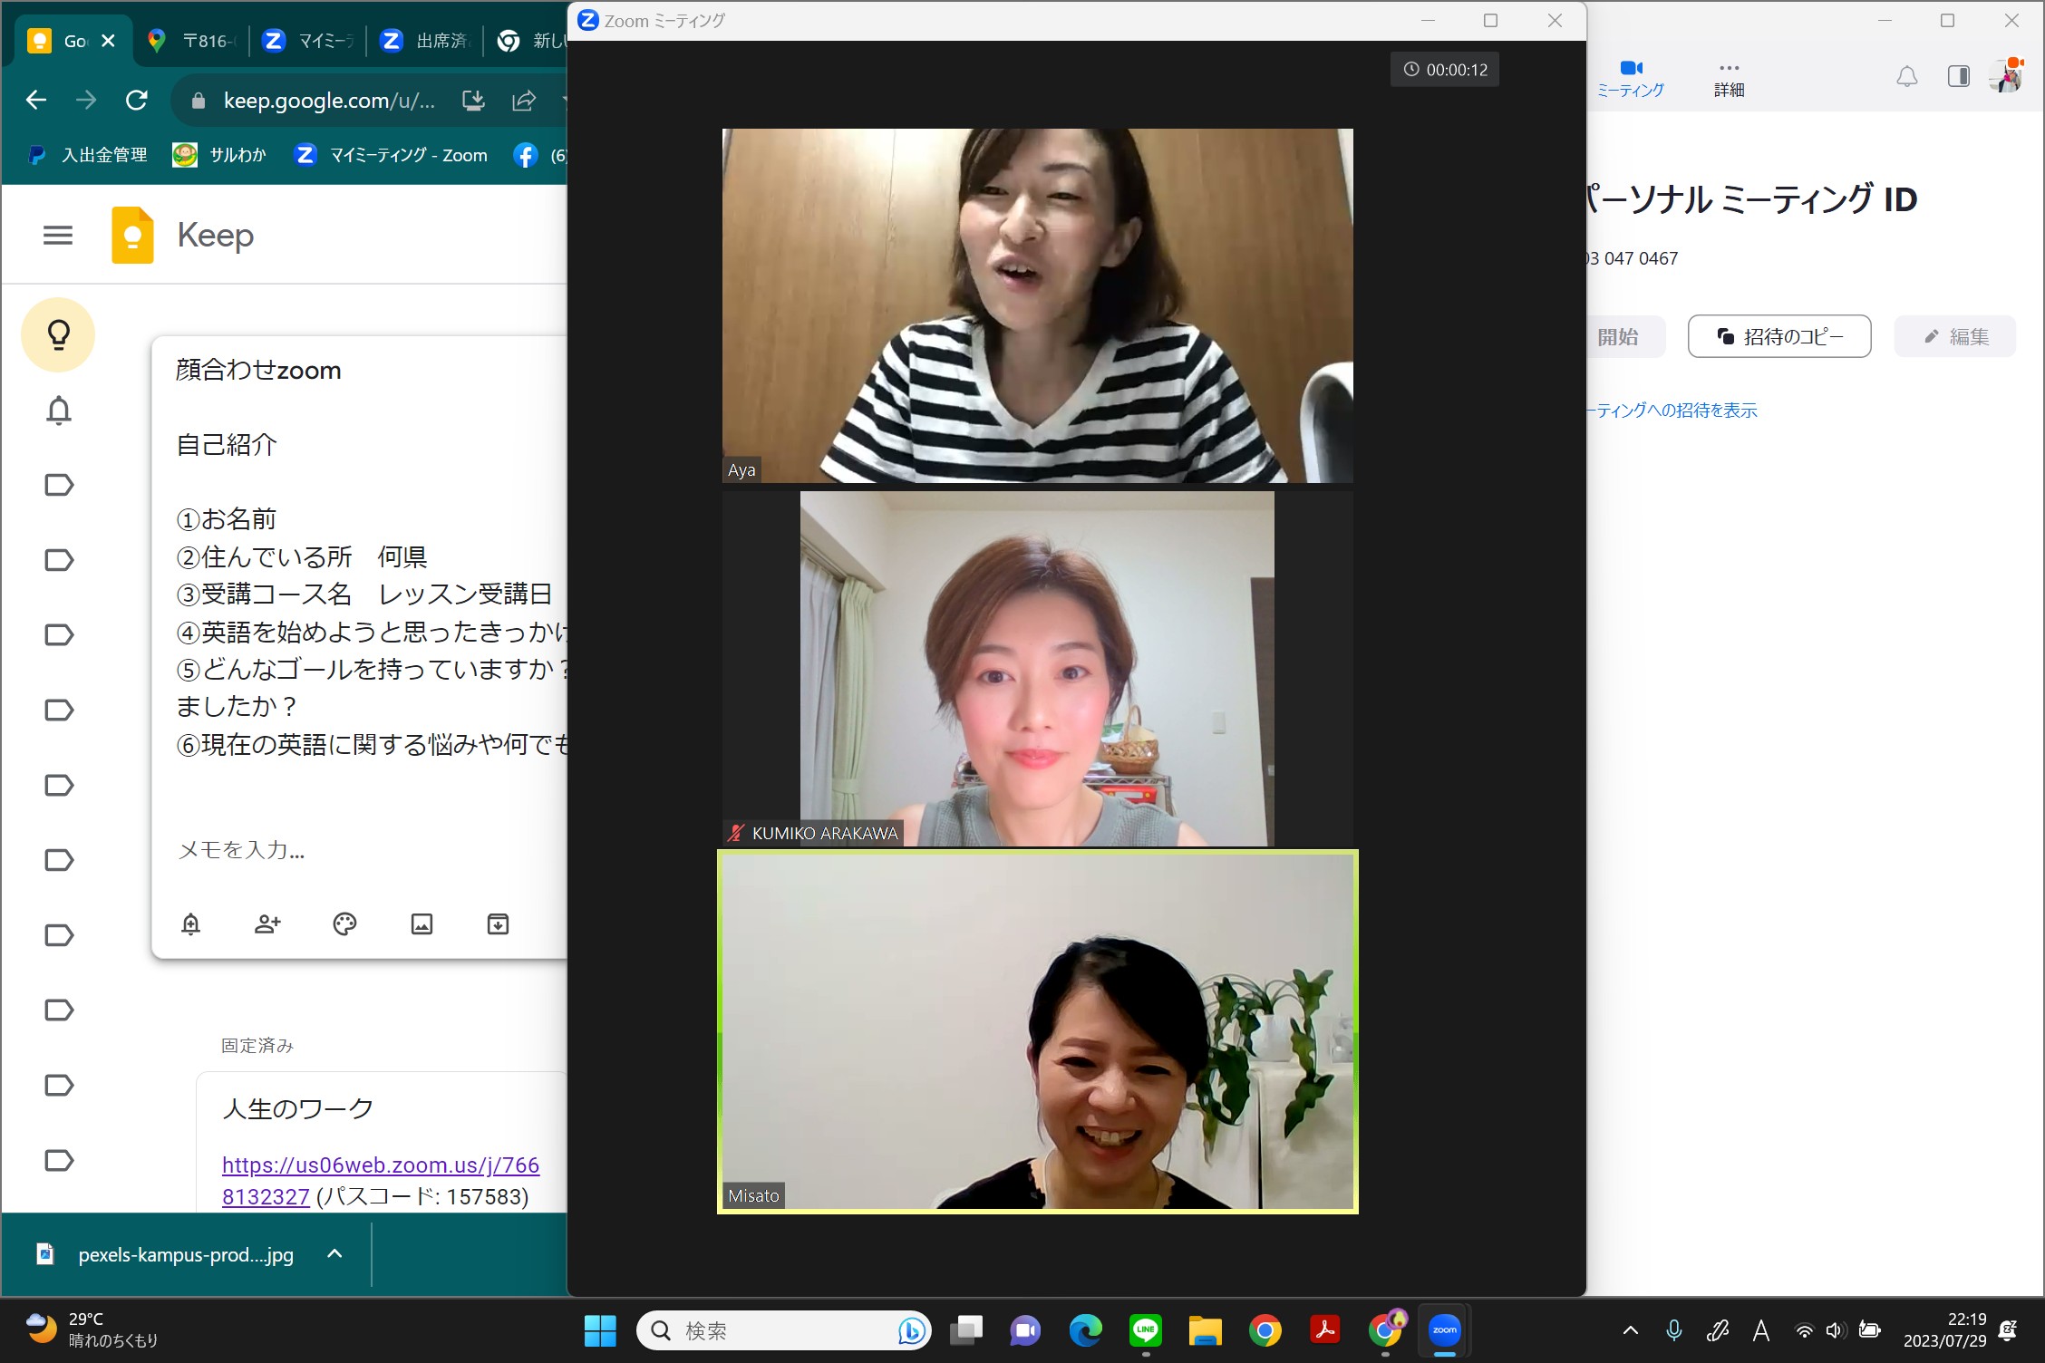Open the マイミーティング - Zoom bookmark
The width and height of the screenshot is (2045, 1363).
pyautogui.click(x=392, y=155)
